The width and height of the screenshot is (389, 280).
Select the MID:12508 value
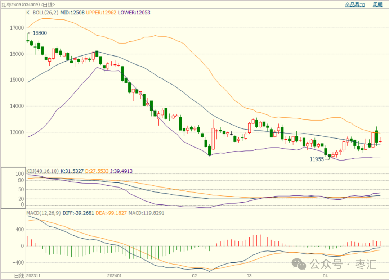[72, 13]
